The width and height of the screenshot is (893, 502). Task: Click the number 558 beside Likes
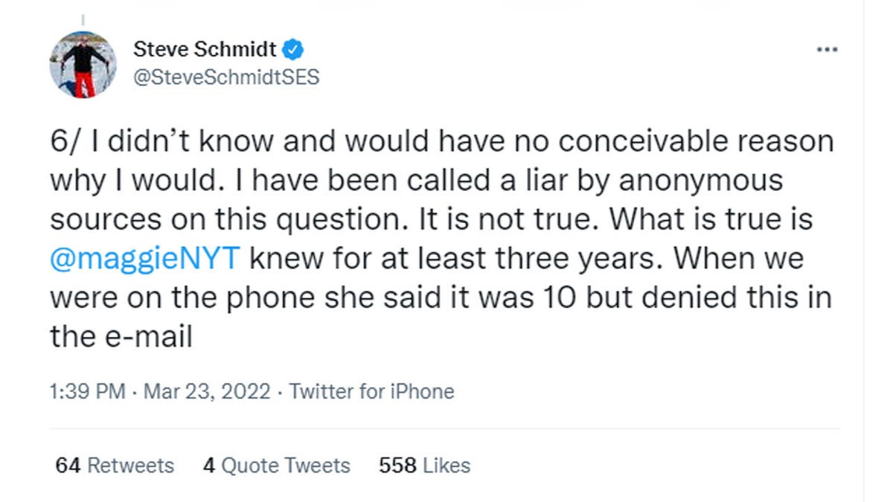[x=398, y=466]
